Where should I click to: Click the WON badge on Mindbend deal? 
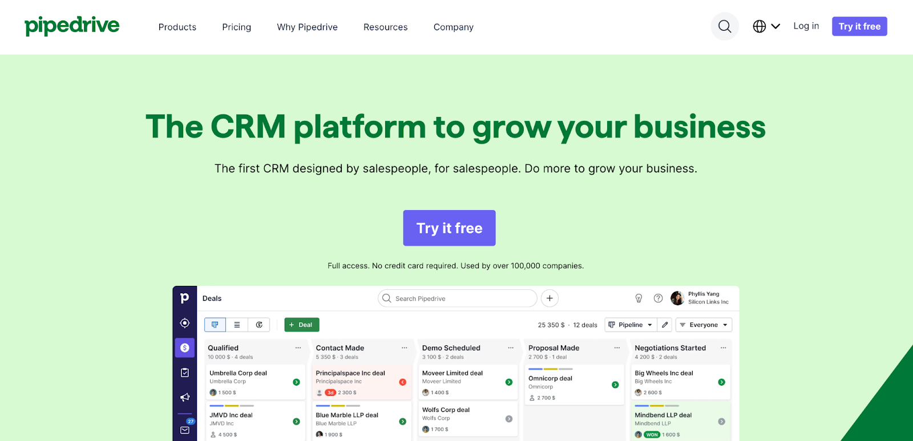pyautogui.click(x=652, y=435)
